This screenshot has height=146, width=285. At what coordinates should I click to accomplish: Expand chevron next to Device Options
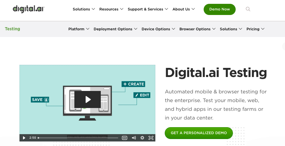(173, 29)
